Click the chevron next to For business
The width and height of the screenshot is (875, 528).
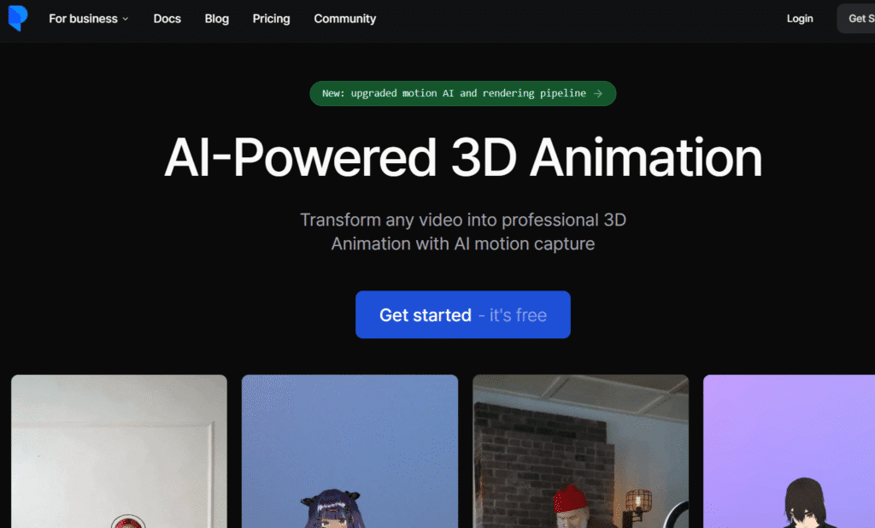pos(126,19)
